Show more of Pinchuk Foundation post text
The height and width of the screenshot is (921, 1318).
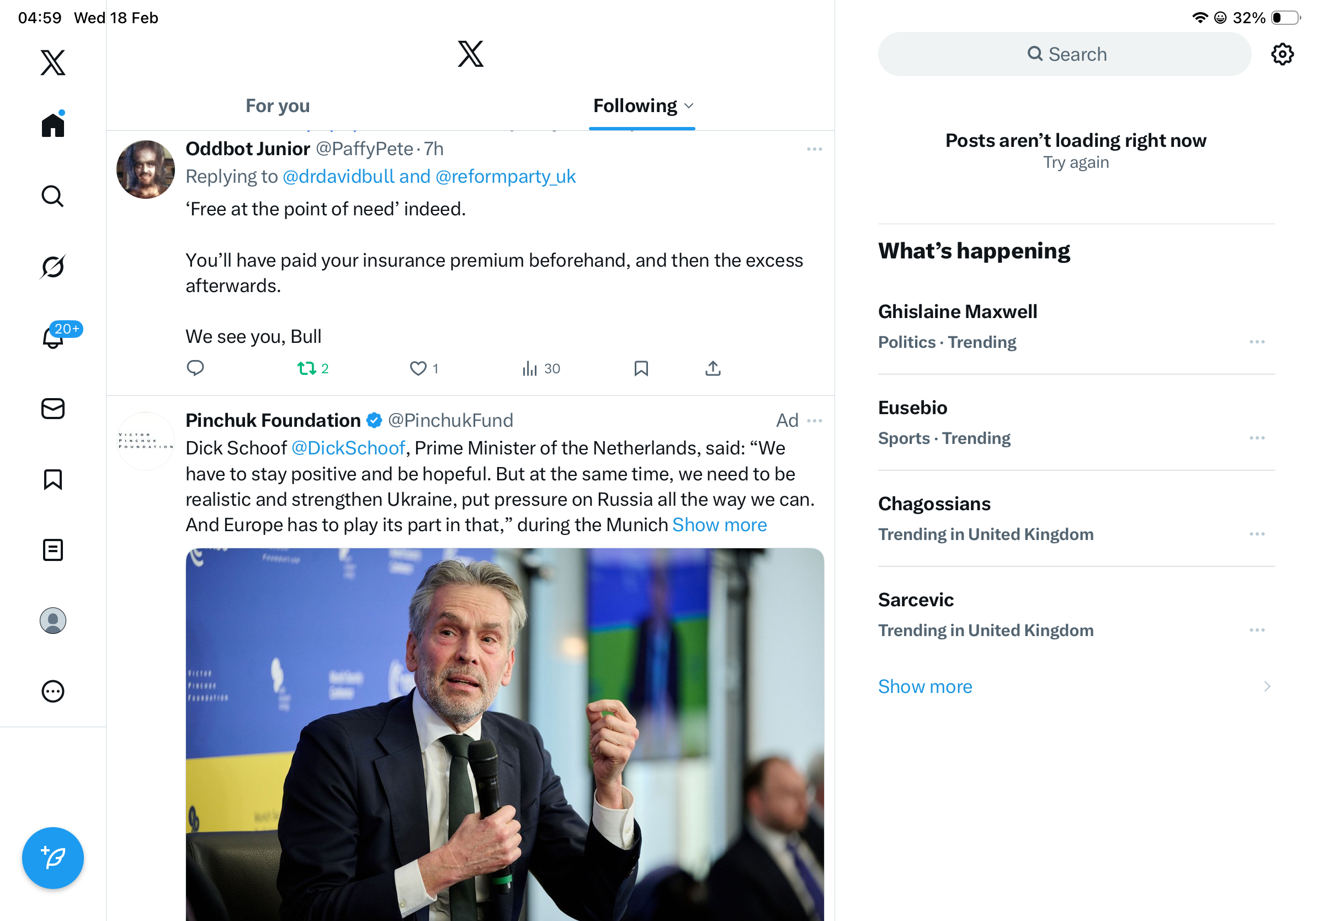pyautogui.click(x=719, y=525)
